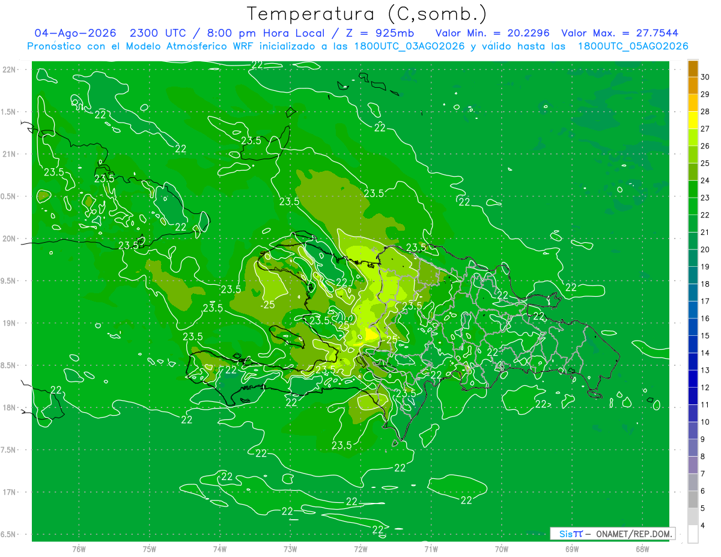Click color scale label 17
This screenshot has width=721, height=557.
tap(705, 302)
